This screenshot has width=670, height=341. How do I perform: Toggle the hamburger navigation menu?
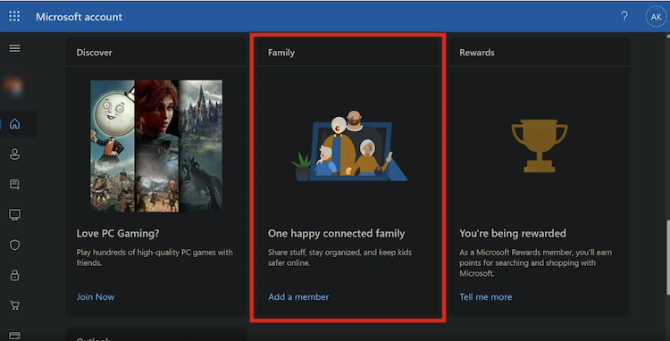pyautogui.click(x=14, y=48)
